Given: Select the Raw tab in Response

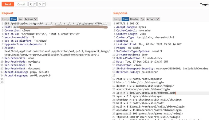Looking at the screenshot, I should click(125, 19).
